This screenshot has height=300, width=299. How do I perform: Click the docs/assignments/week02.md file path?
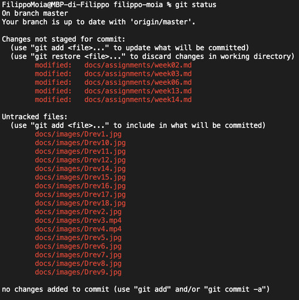[138, 65]
